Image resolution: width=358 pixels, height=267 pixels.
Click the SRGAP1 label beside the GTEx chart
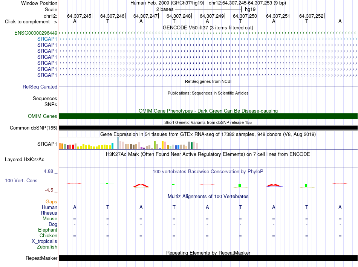click(47, 144)
